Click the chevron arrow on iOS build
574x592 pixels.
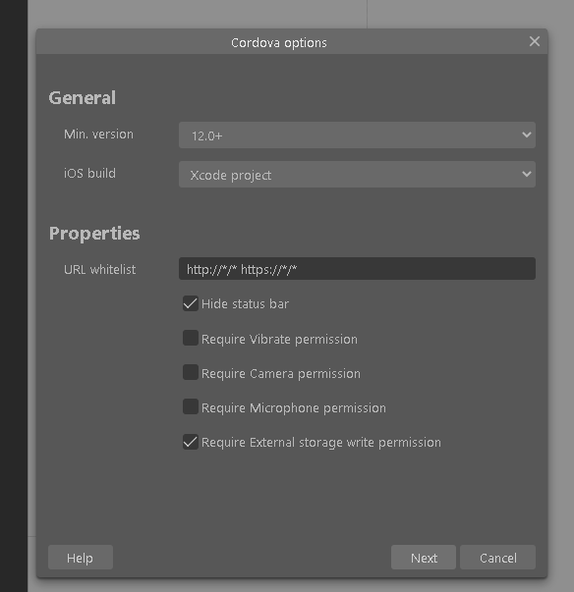[527, 174]
